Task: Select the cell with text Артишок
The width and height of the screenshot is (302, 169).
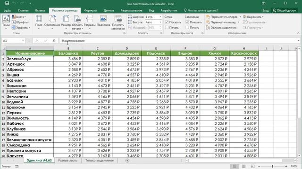Action: pyautogui.click(x=30, y=64)
